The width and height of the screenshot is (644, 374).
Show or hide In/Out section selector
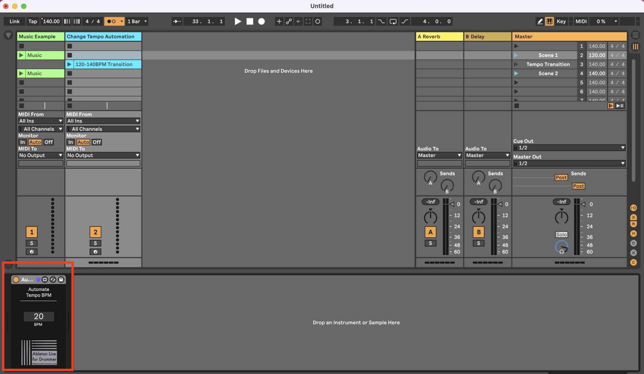(634, 208)
